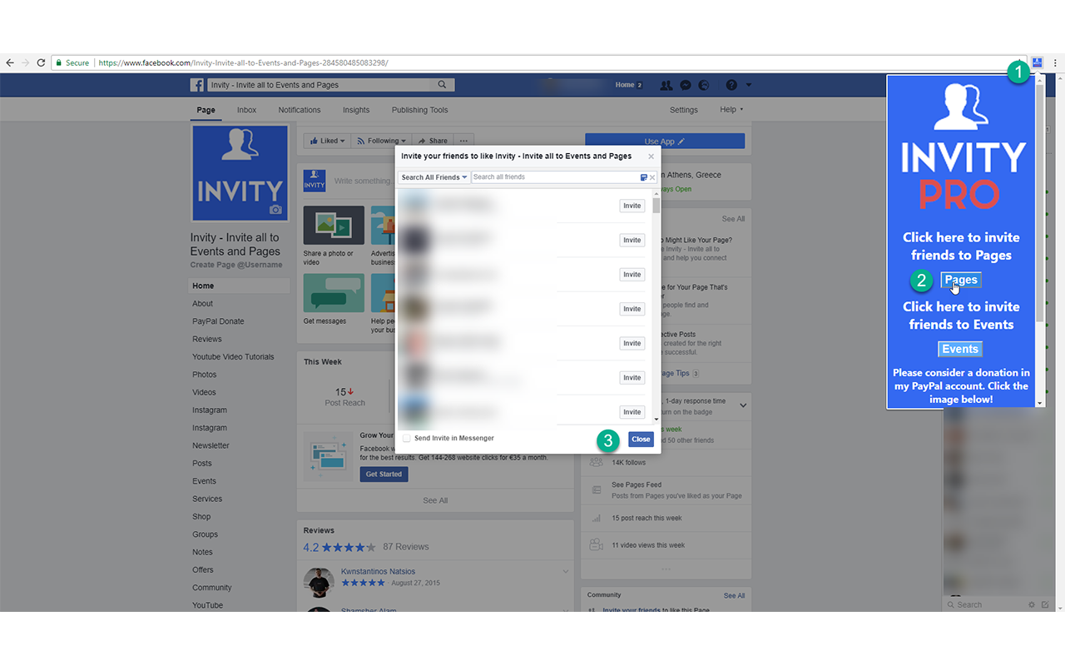The width and height of the screenshot is (1065, 666).
Task: Click the Close button in invite dialog
Action: pos(641,439)
